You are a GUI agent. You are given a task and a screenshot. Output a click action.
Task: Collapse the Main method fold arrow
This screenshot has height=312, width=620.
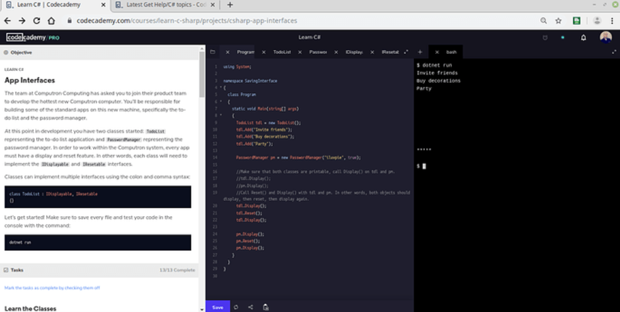coord(221,116)
